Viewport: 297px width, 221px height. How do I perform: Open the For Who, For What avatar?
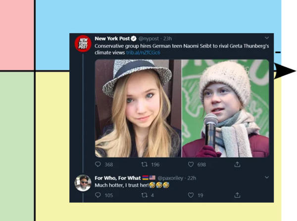(83, 183)
